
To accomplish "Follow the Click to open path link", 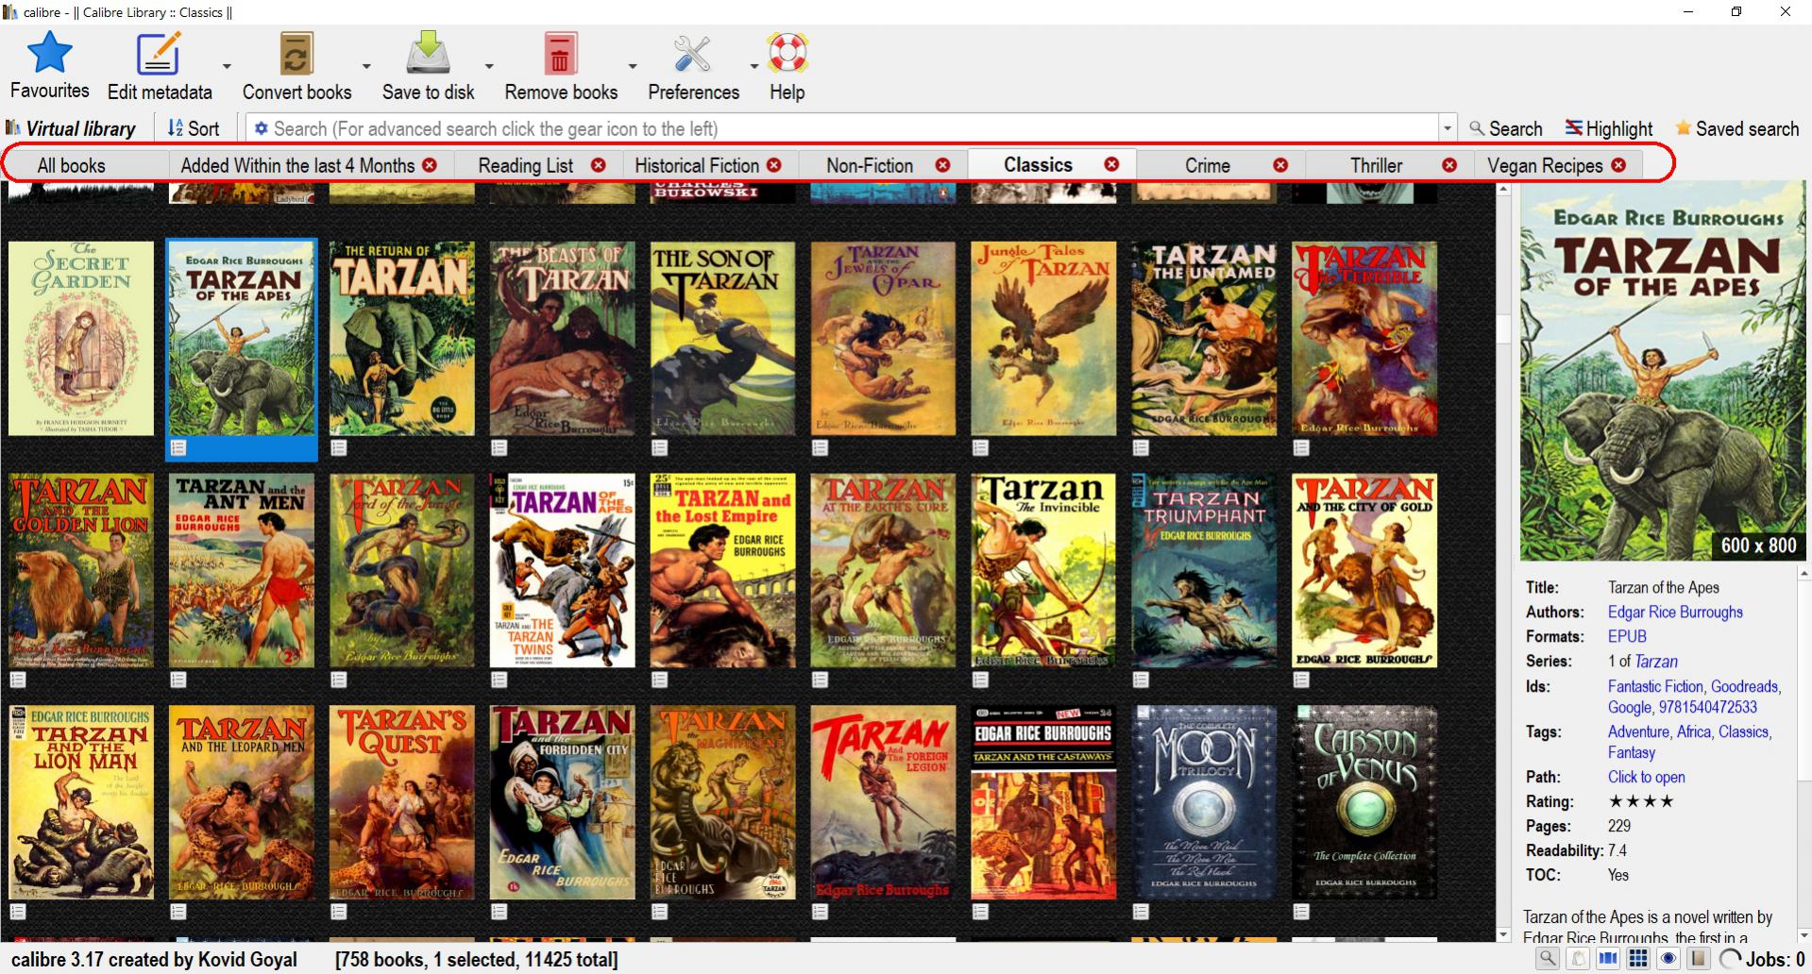I will pyautogui.click(x=1647, y=777).
